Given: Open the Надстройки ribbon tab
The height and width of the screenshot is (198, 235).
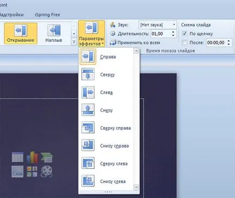Looking at the screenshot, I should pos(11,15).
